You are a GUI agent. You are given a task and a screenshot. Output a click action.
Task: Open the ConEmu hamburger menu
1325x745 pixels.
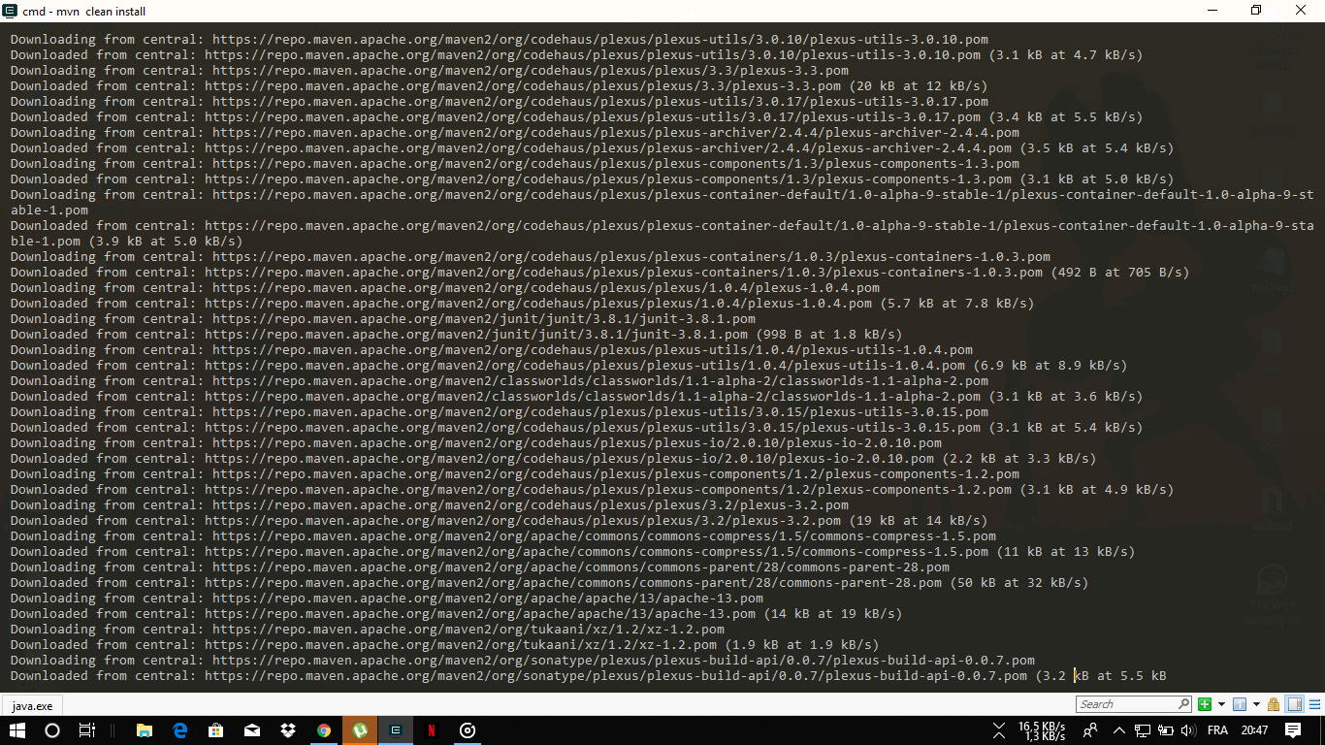[1314, 704]
